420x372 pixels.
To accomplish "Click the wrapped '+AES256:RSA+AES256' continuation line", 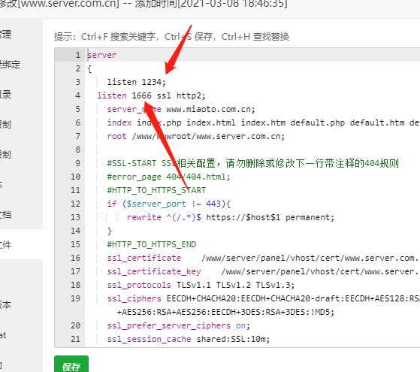I will 225,312.
